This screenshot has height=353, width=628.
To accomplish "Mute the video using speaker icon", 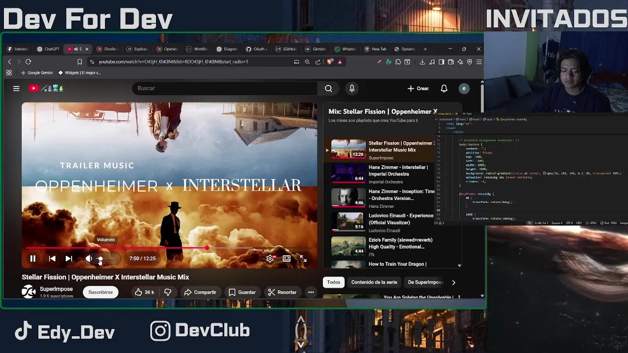I will point(89,258).
